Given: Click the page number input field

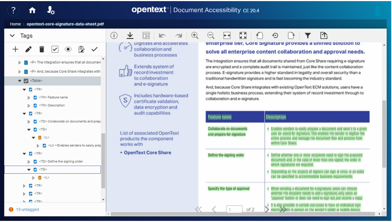Looking at the screenshot, I should (234, 209).
